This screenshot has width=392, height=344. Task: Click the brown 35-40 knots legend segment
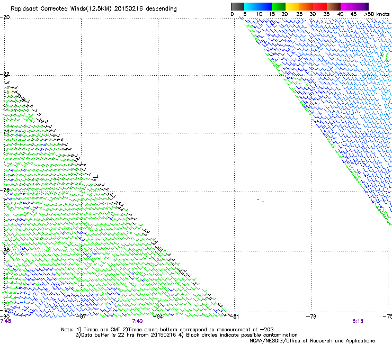[334, 6]
